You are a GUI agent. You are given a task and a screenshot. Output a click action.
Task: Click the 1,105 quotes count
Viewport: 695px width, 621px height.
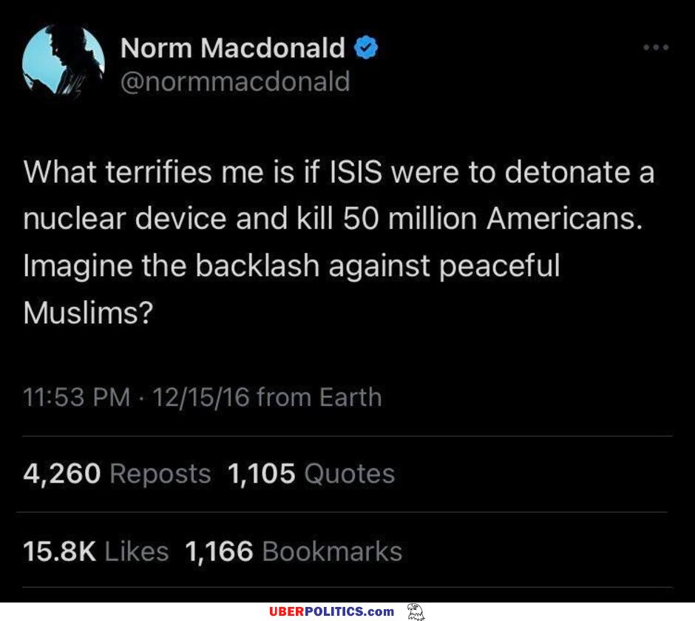(262, 474)
